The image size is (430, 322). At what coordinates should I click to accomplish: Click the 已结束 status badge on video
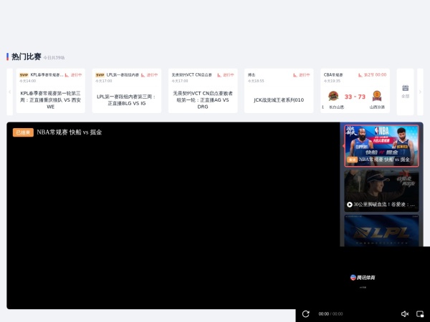click(23, 132)
